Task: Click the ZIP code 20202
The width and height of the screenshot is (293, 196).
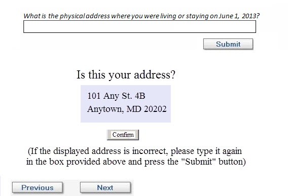Action: (155, 109)
